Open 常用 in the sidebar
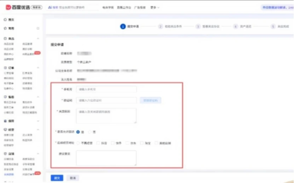This screenshot has width=294, height=183. (11, 28)
